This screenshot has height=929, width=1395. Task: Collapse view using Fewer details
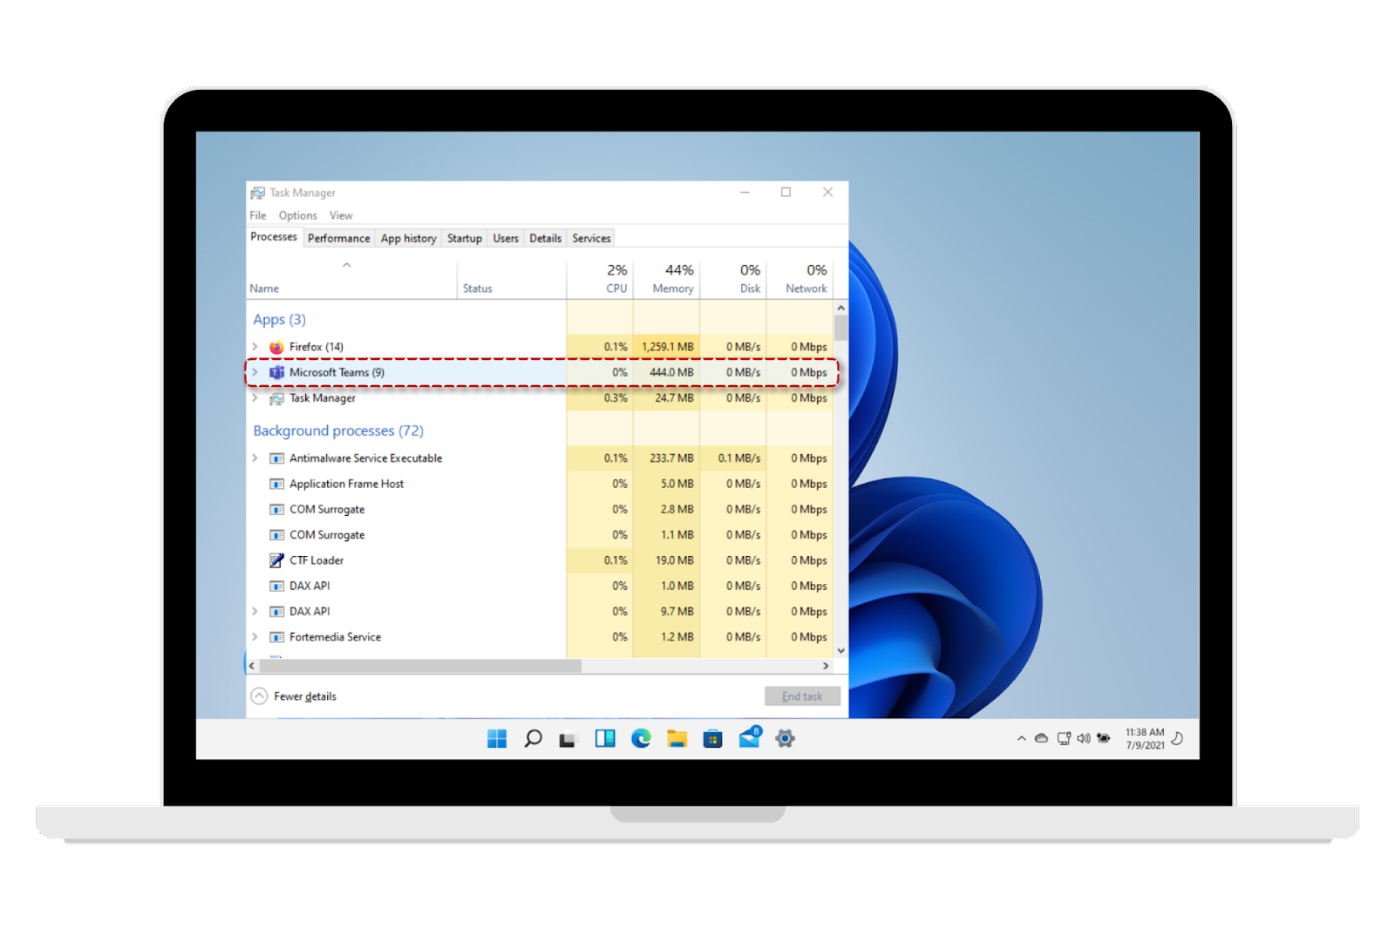point(294,696)
